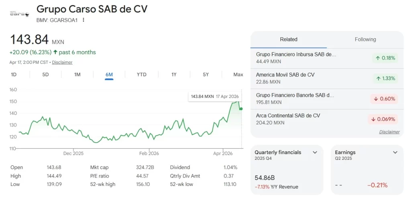Image resolution: width=411 pixels, height=200 pixels.
Task: Select the 5D time range
Action: (45, 75)
